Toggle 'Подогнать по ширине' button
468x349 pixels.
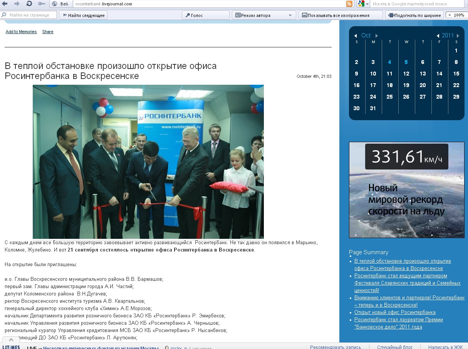[414, 15]
